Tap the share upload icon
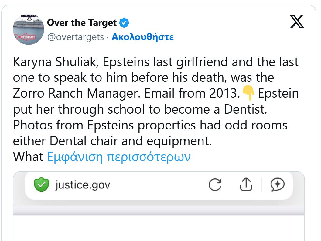 click(x=246, y=184)
